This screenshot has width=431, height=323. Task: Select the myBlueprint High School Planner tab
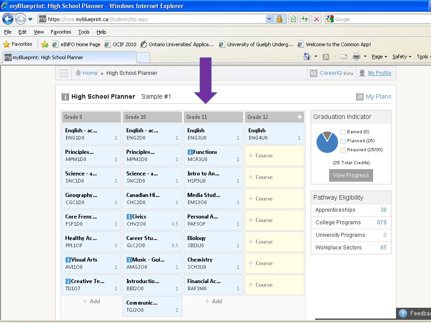[x=69, y=57]
